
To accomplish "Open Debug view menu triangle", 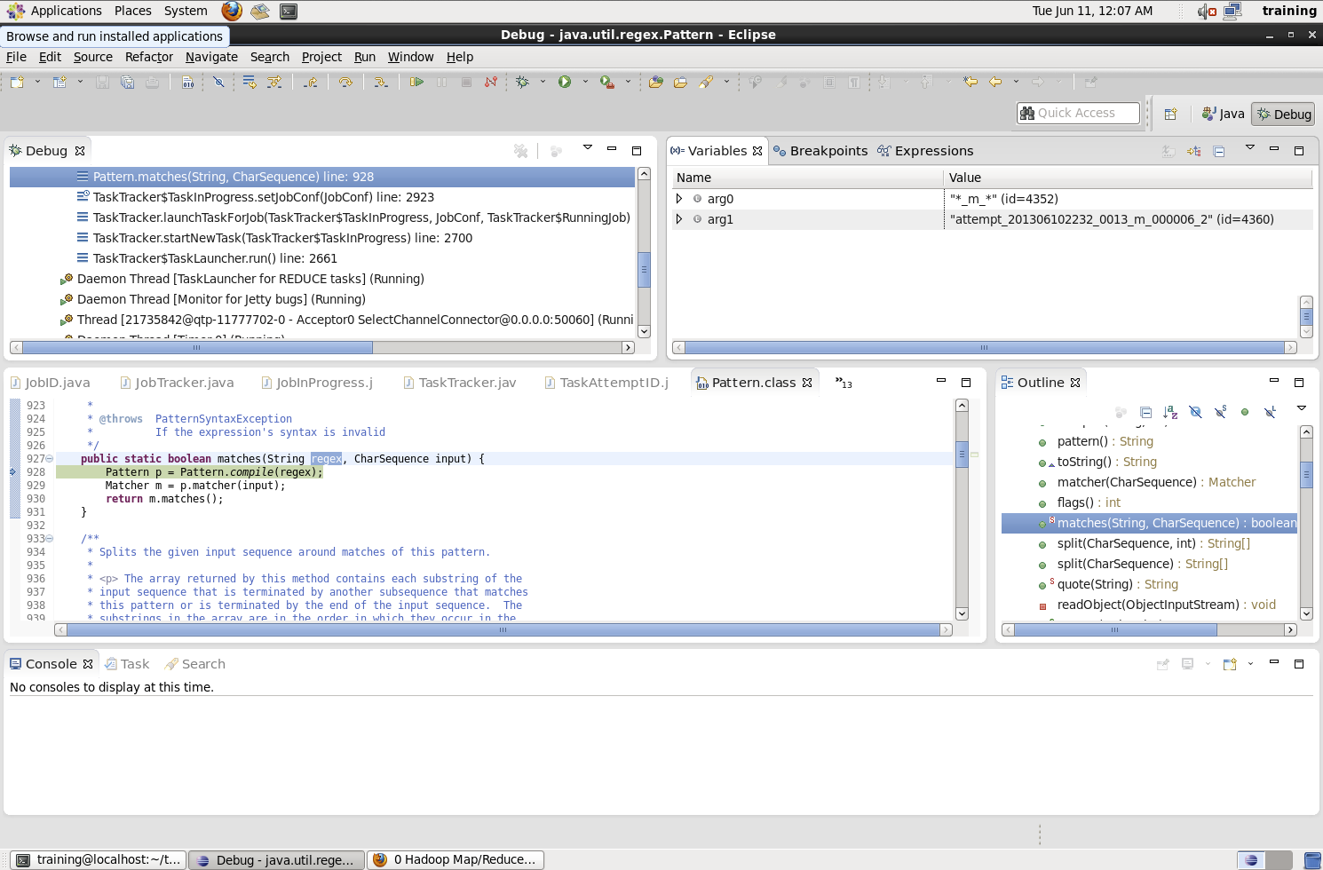I will (587, 147).
